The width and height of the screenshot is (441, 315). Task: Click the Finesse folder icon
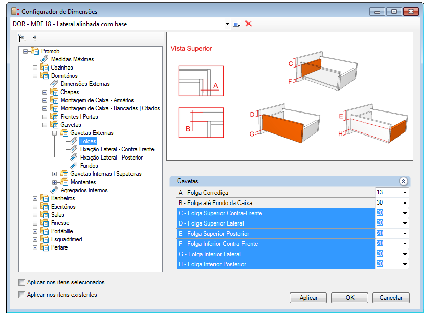point(45,223)
